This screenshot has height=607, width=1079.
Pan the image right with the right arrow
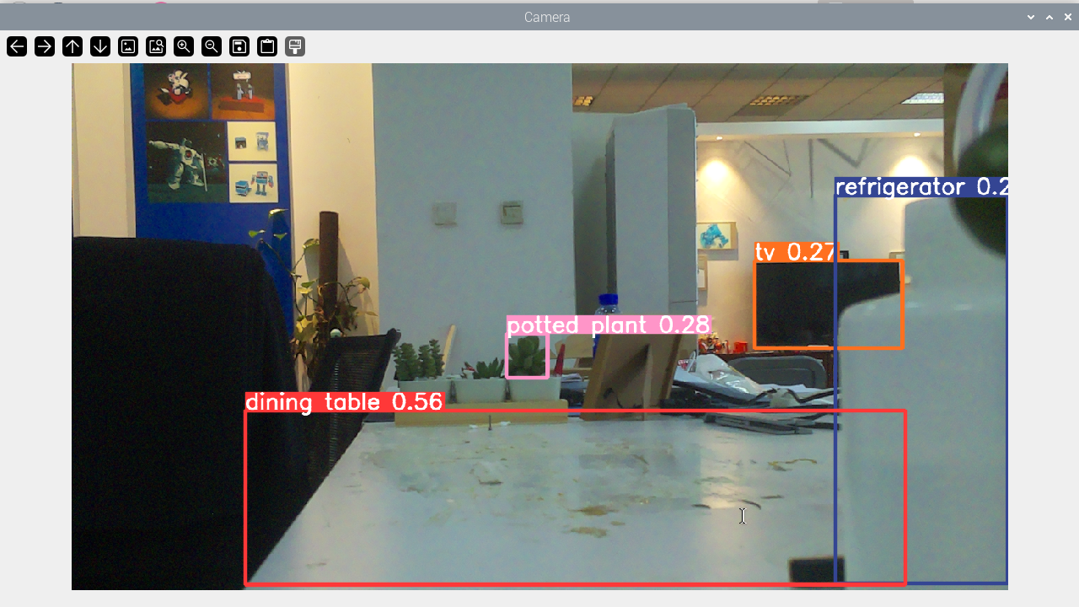pos(45,46)
